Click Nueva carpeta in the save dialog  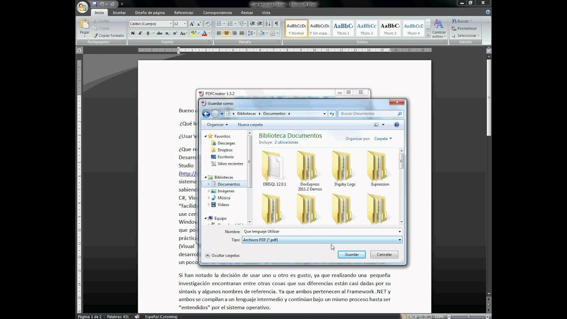coord(250,125)
